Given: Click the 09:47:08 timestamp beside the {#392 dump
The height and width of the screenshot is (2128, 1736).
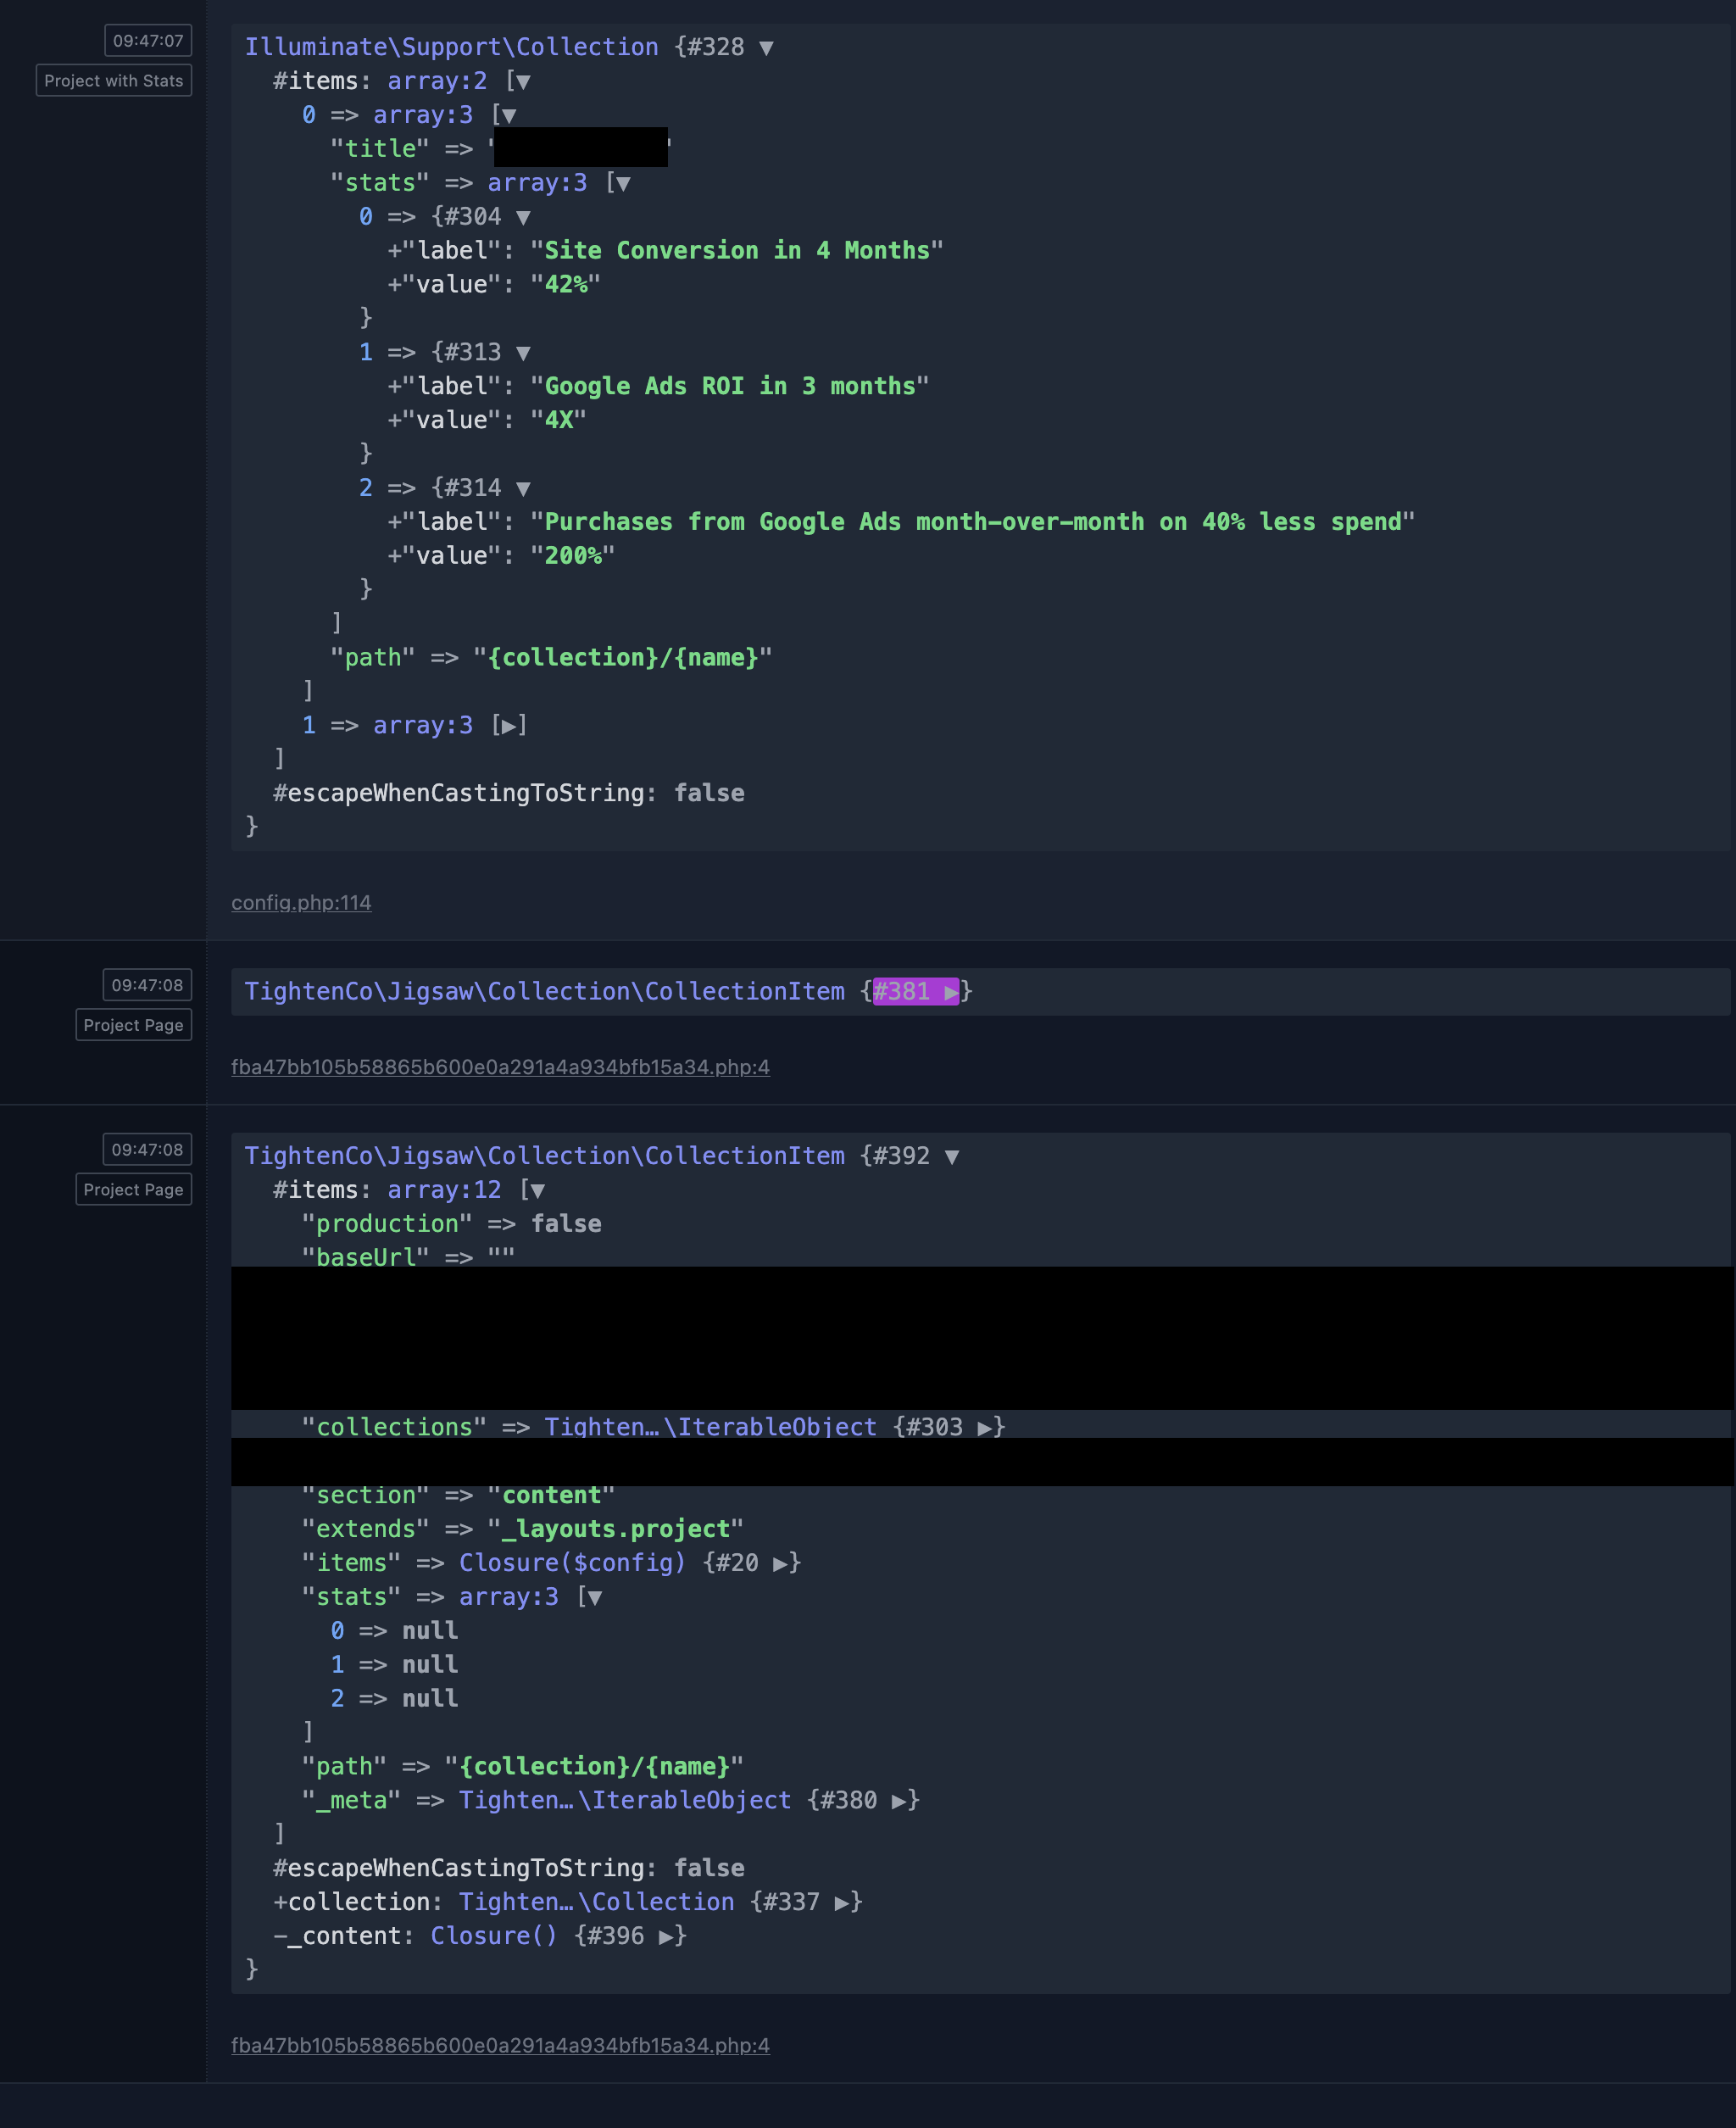Looking at the screenshot, I should [147, 1150].
